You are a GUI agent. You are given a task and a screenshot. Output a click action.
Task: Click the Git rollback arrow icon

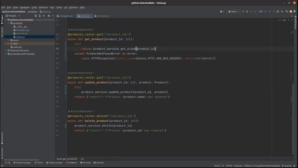(x=282, y=12)
